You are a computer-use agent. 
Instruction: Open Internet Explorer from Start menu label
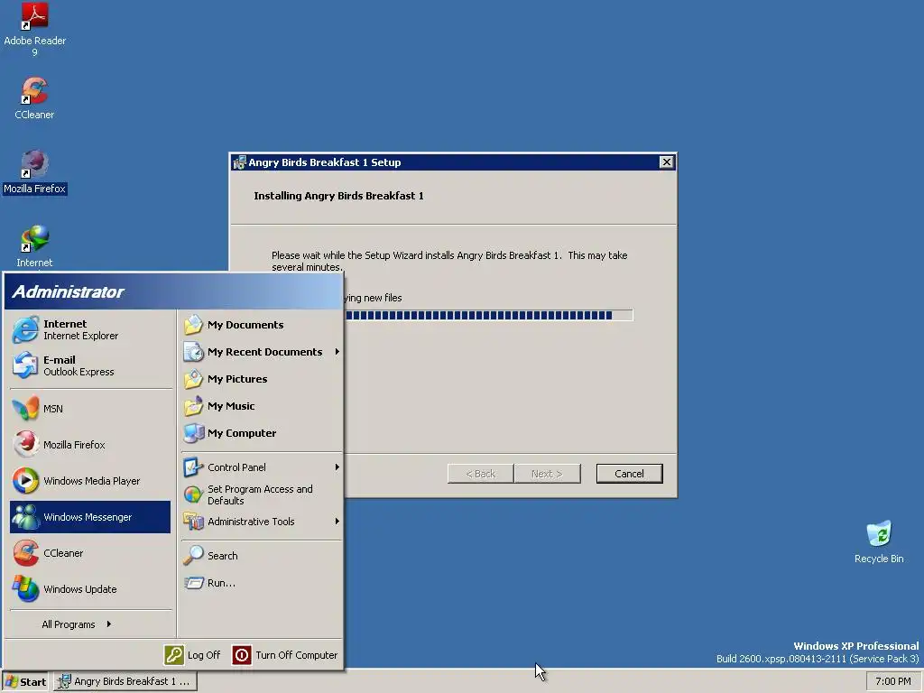(x=80, y=329)
